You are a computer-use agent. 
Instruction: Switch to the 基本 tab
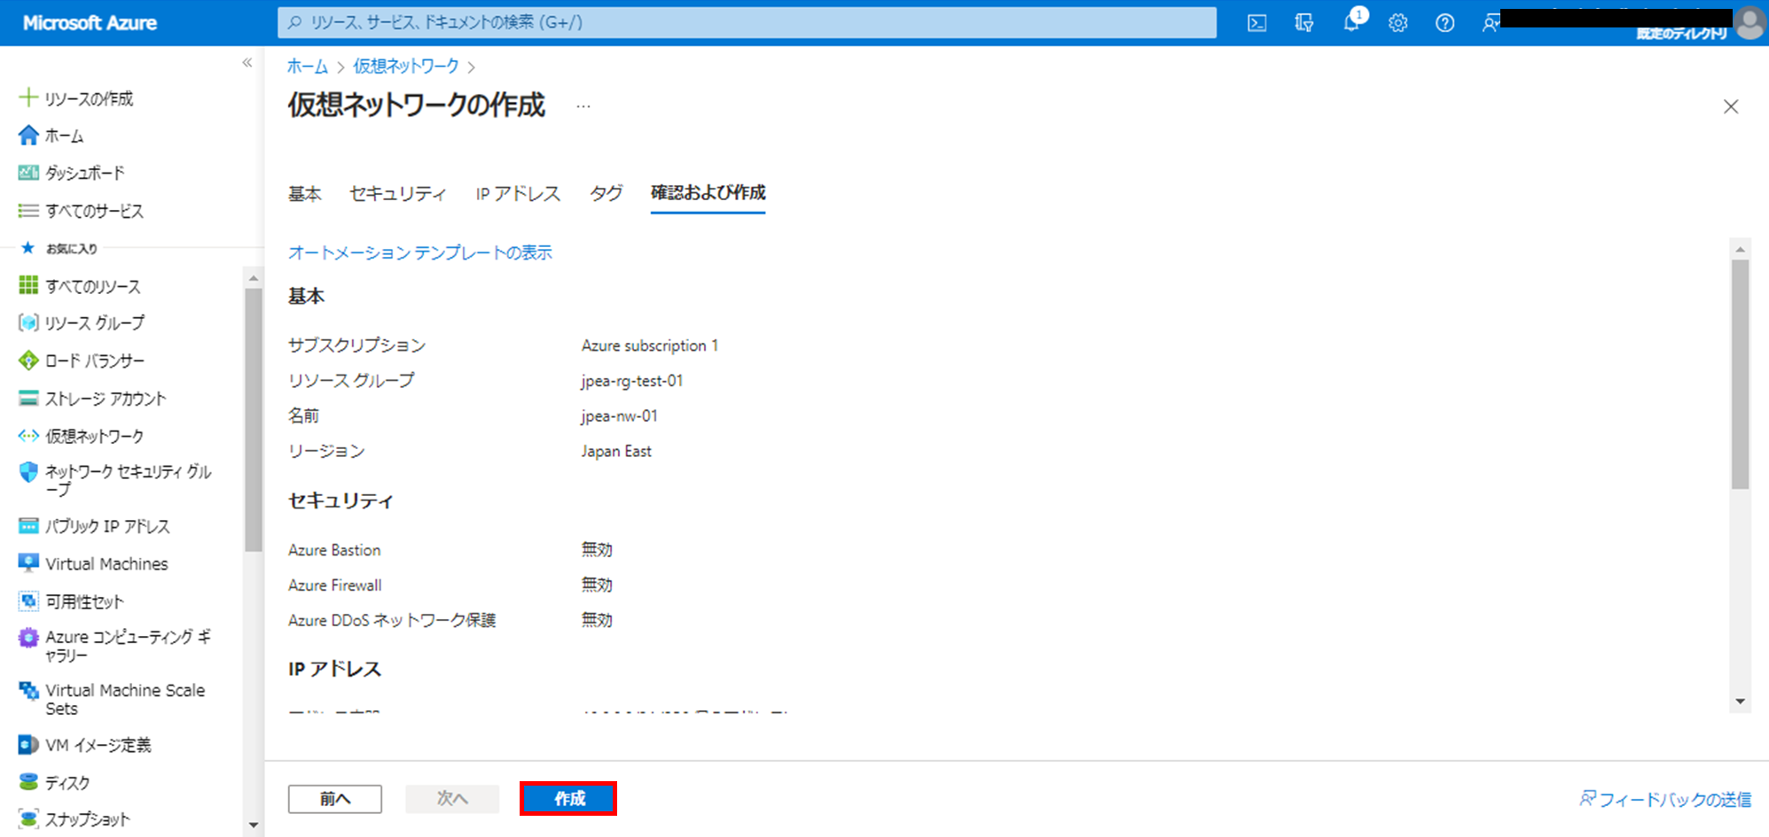click(305, 194)
